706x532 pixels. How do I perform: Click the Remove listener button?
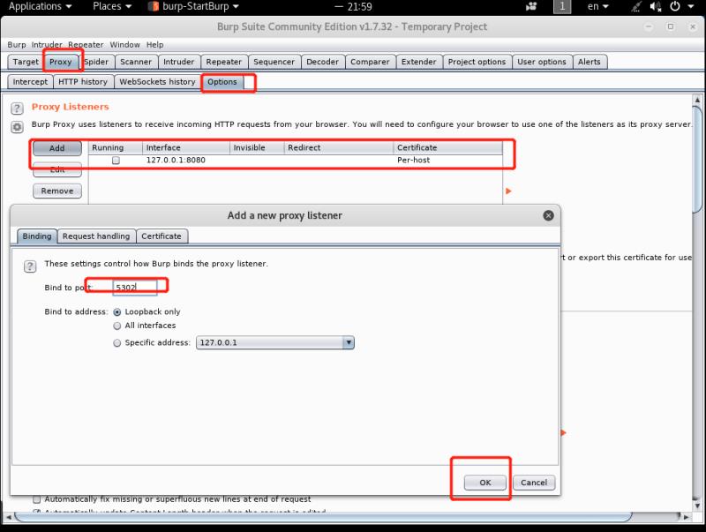tap(57, 191)
